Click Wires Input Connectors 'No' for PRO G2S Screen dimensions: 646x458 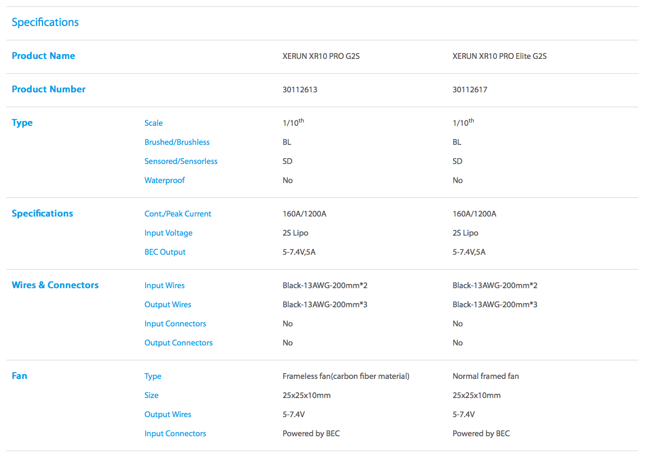click(288, 324)
